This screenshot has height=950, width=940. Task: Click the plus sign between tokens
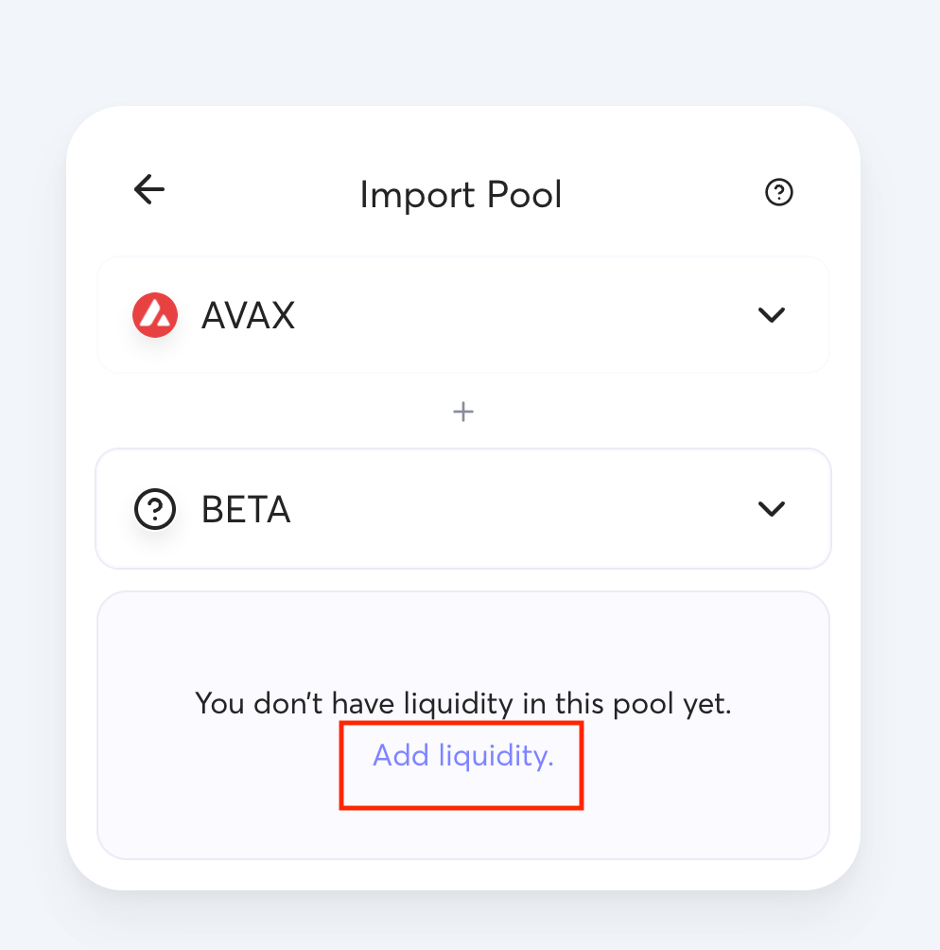462,412
